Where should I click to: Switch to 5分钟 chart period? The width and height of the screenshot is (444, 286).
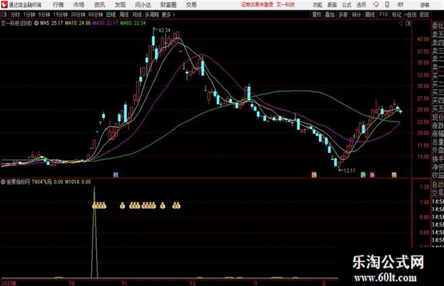[44, 15]
